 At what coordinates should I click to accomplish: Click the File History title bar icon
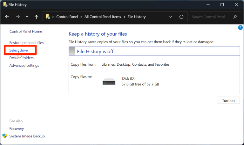click(5, 4)
